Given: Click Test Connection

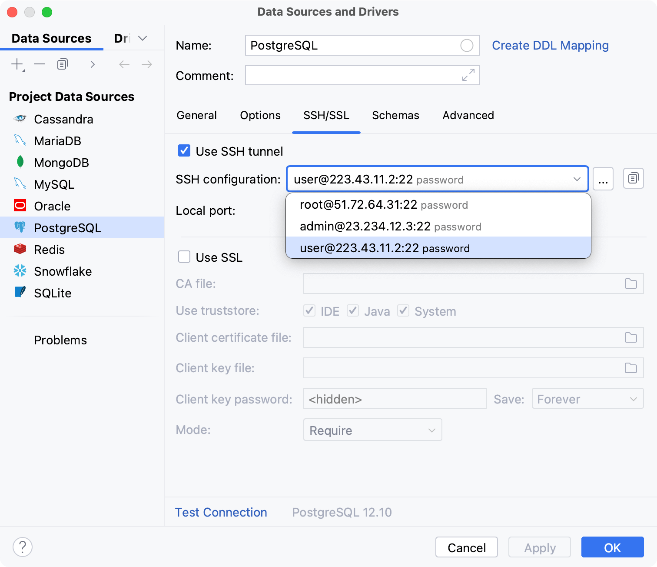Looking at the screenshot, I should tap(221, 512).
